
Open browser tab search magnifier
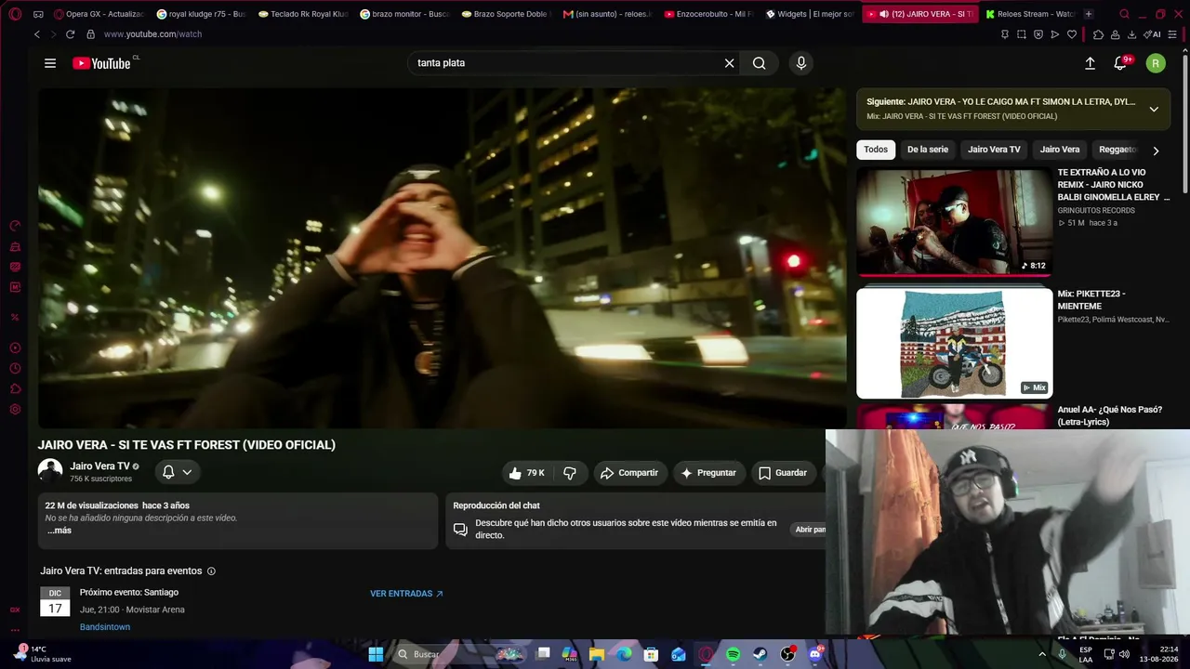pos(1124,14)
